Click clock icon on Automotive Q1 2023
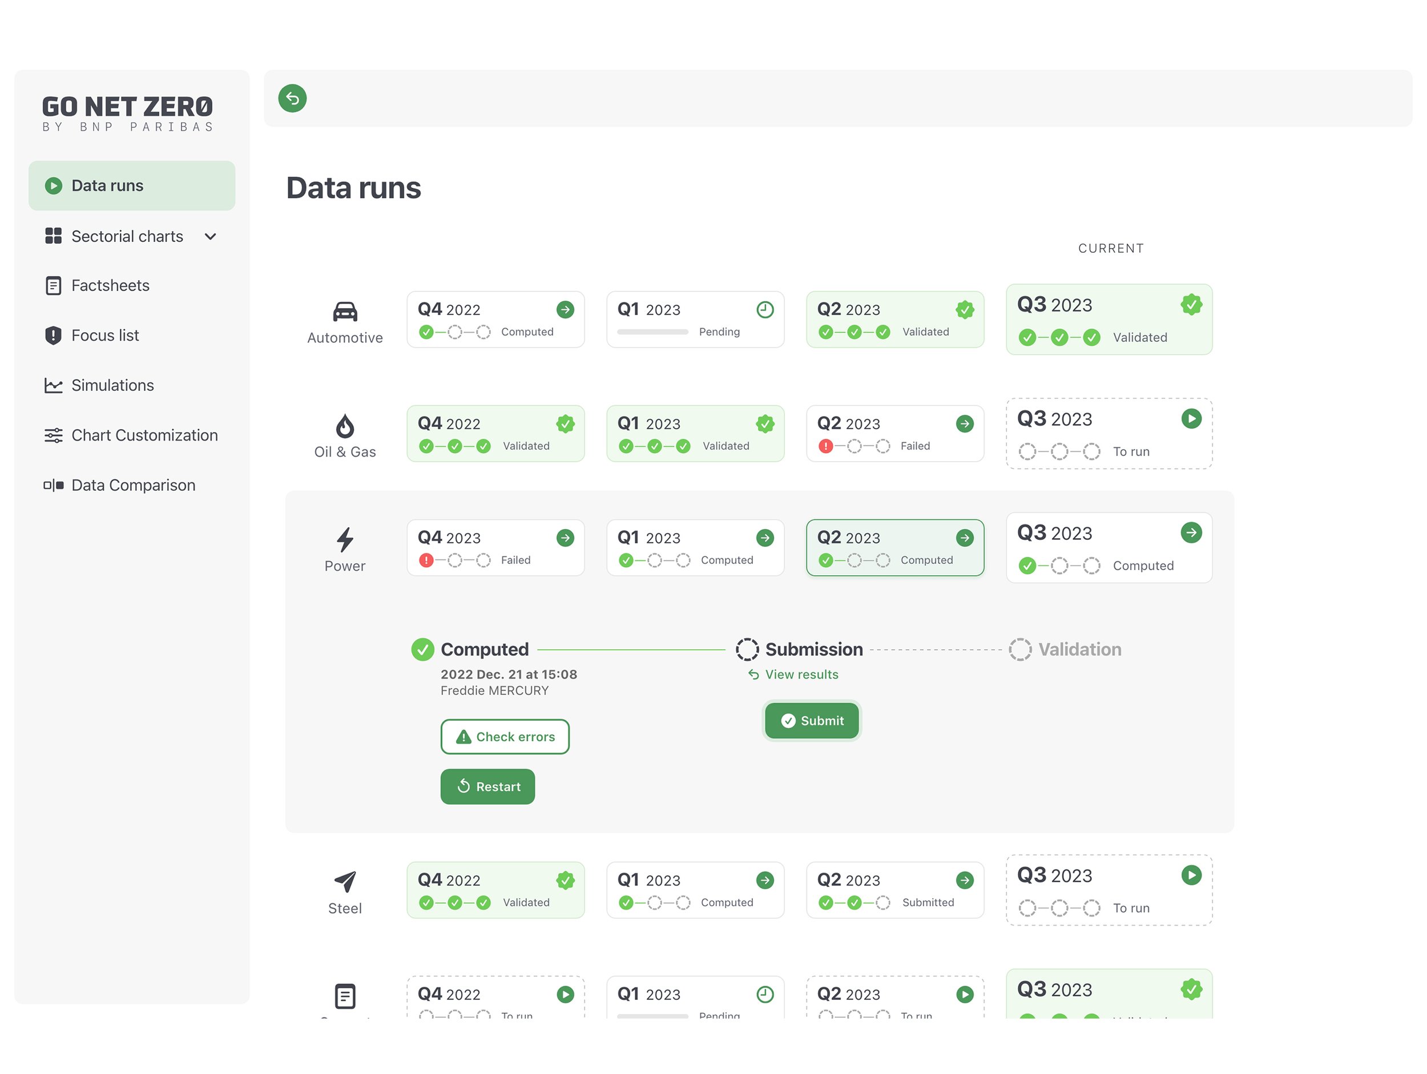 pos(765,310)
